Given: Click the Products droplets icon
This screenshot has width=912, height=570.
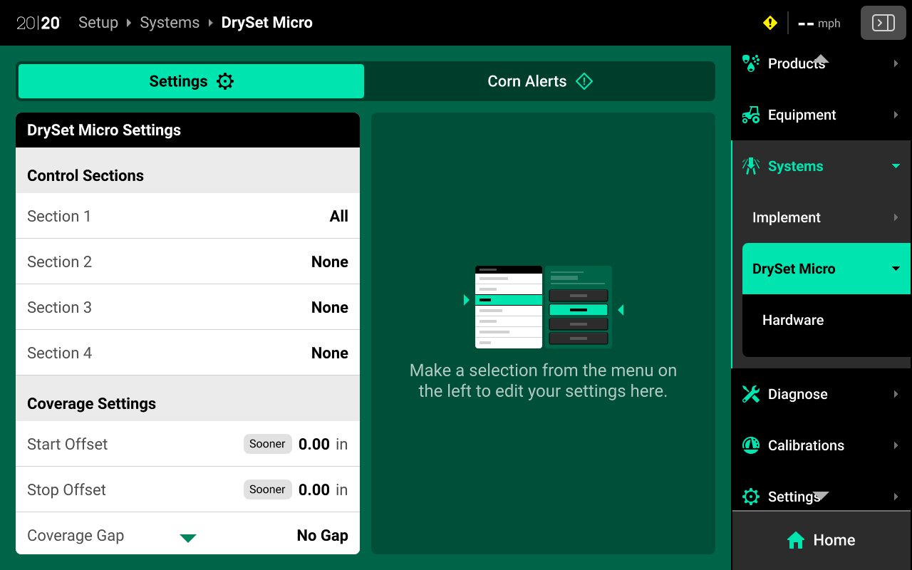Looking at the screenshot, I should pyautogui.click(x=750, y=63).
